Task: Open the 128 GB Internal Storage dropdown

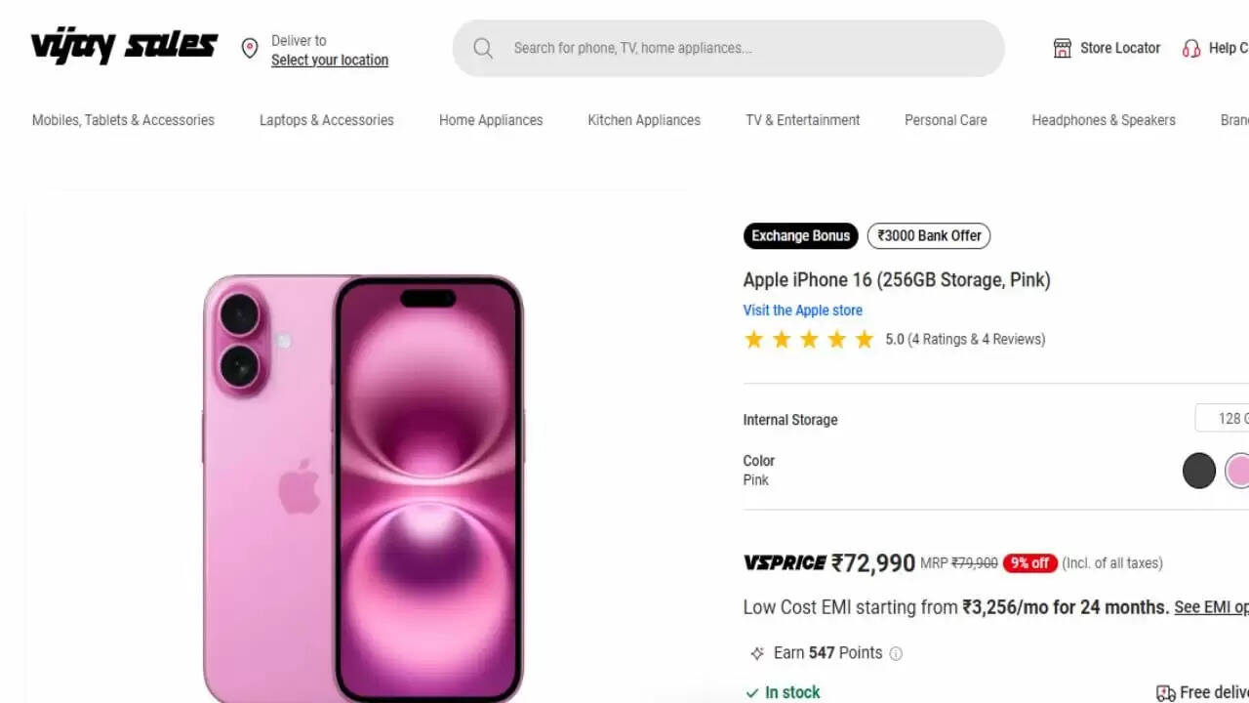Action: tap(1228, 418)
